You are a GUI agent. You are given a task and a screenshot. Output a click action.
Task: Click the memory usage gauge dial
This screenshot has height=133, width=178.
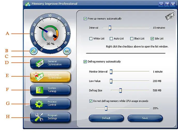point(50,33)
